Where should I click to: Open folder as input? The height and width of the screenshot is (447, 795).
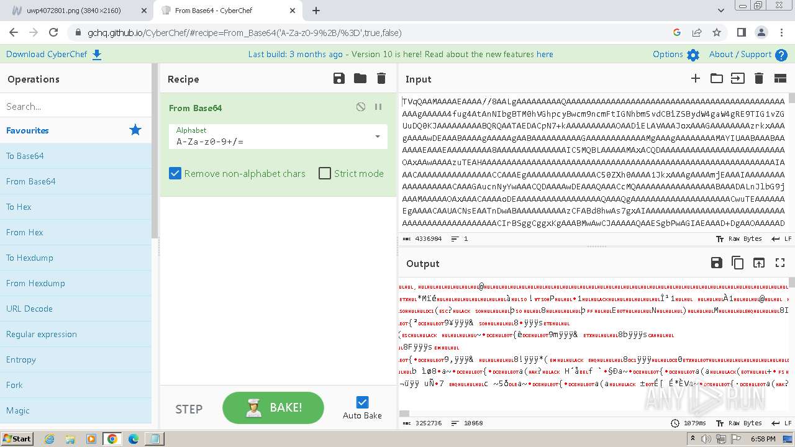[717, 78]
